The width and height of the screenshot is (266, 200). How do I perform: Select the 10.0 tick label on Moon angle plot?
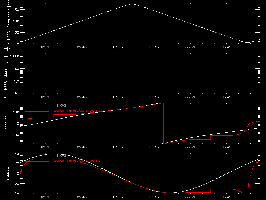pyautogui.click(x=15, y=69)
